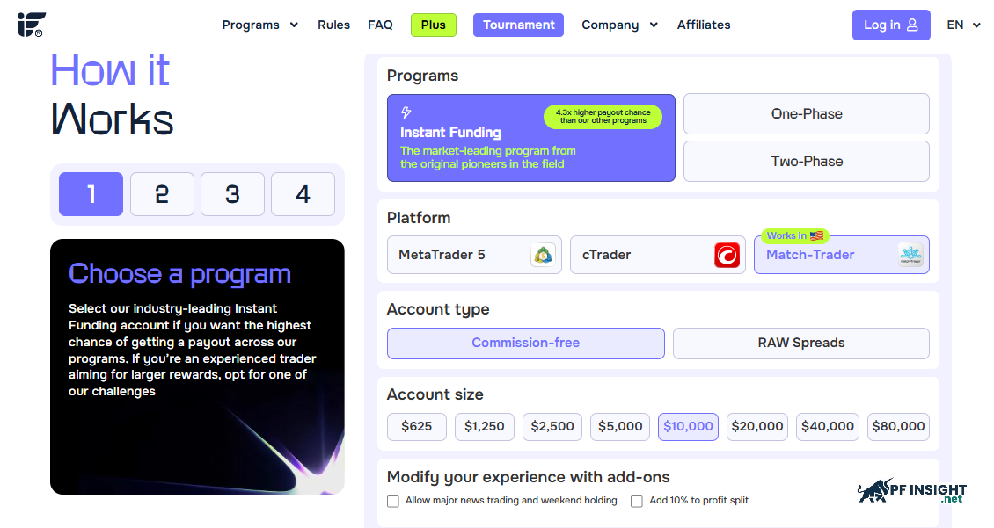Screen dimensions: 994x528
Task: Open the Affiliates link
Action: pyautogui.click(x=703, y=25)
